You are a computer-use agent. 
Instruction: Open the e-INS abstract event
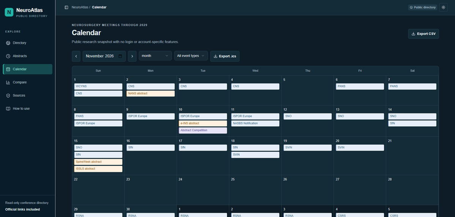pyautogui.click(x=203, y=123)
